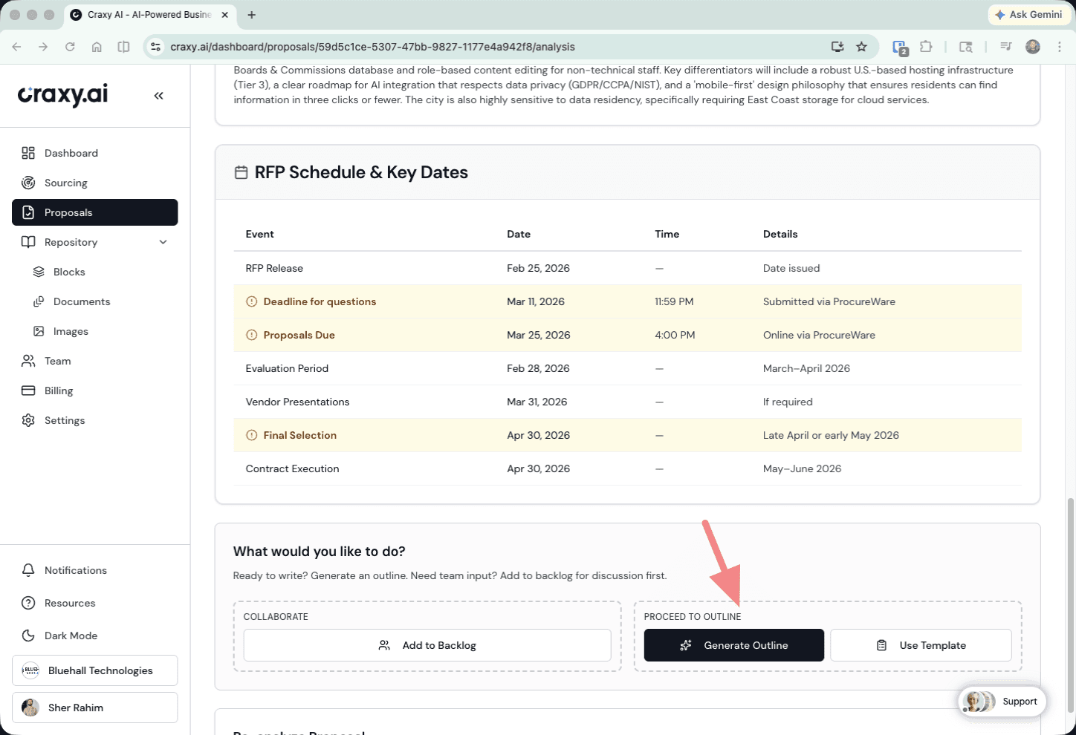Click the calendar icon beside RFP Schedule
The width and height of the screenshot is (1076, 735).
click(x=241, y=172)
